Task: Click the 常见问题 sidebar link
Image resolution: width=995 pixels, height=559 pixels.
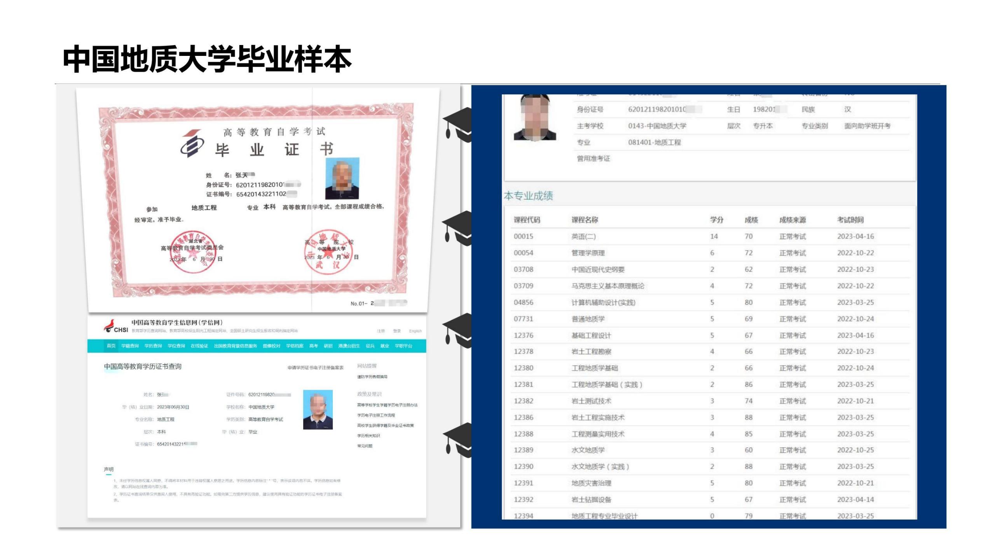Action: [365, 446]
